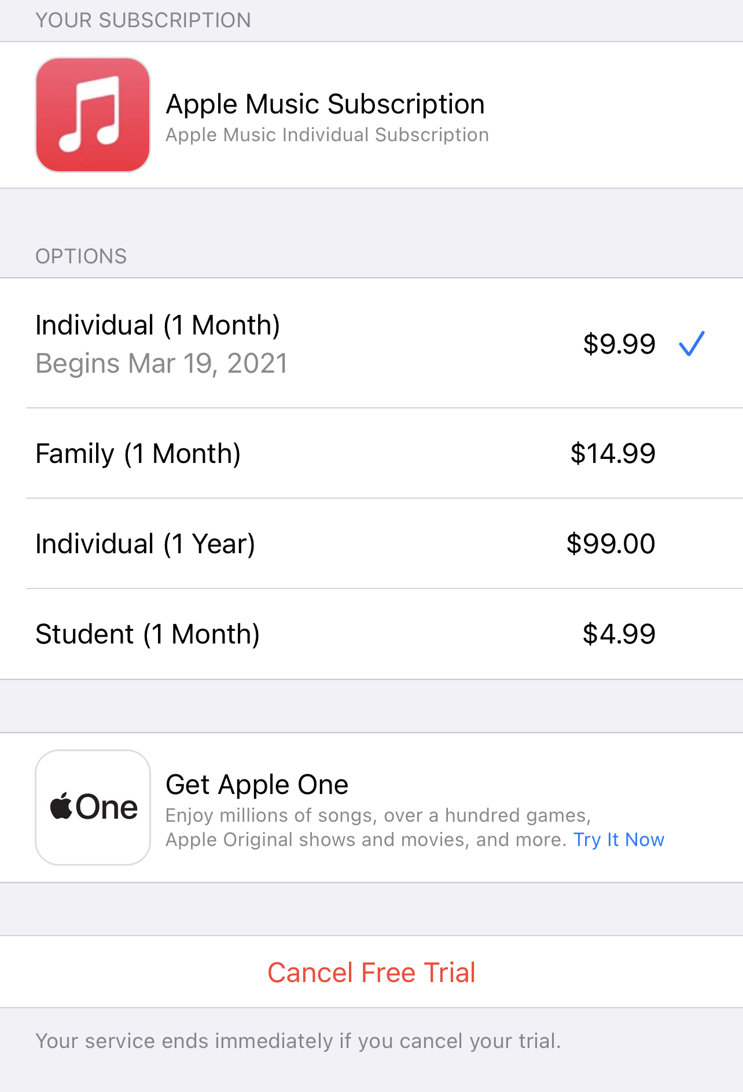Tap the YOUR SUBSCRIPTION section header
743x1092 pixels.
pyautogui.click(x=143, y=20)
